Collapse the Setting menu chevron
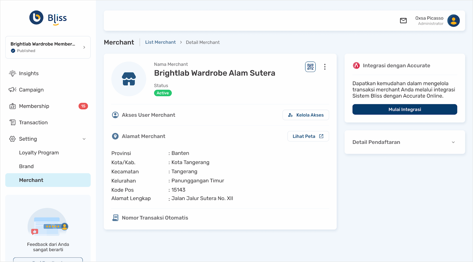This screenshot has width=473, height=262. point(84,139)
